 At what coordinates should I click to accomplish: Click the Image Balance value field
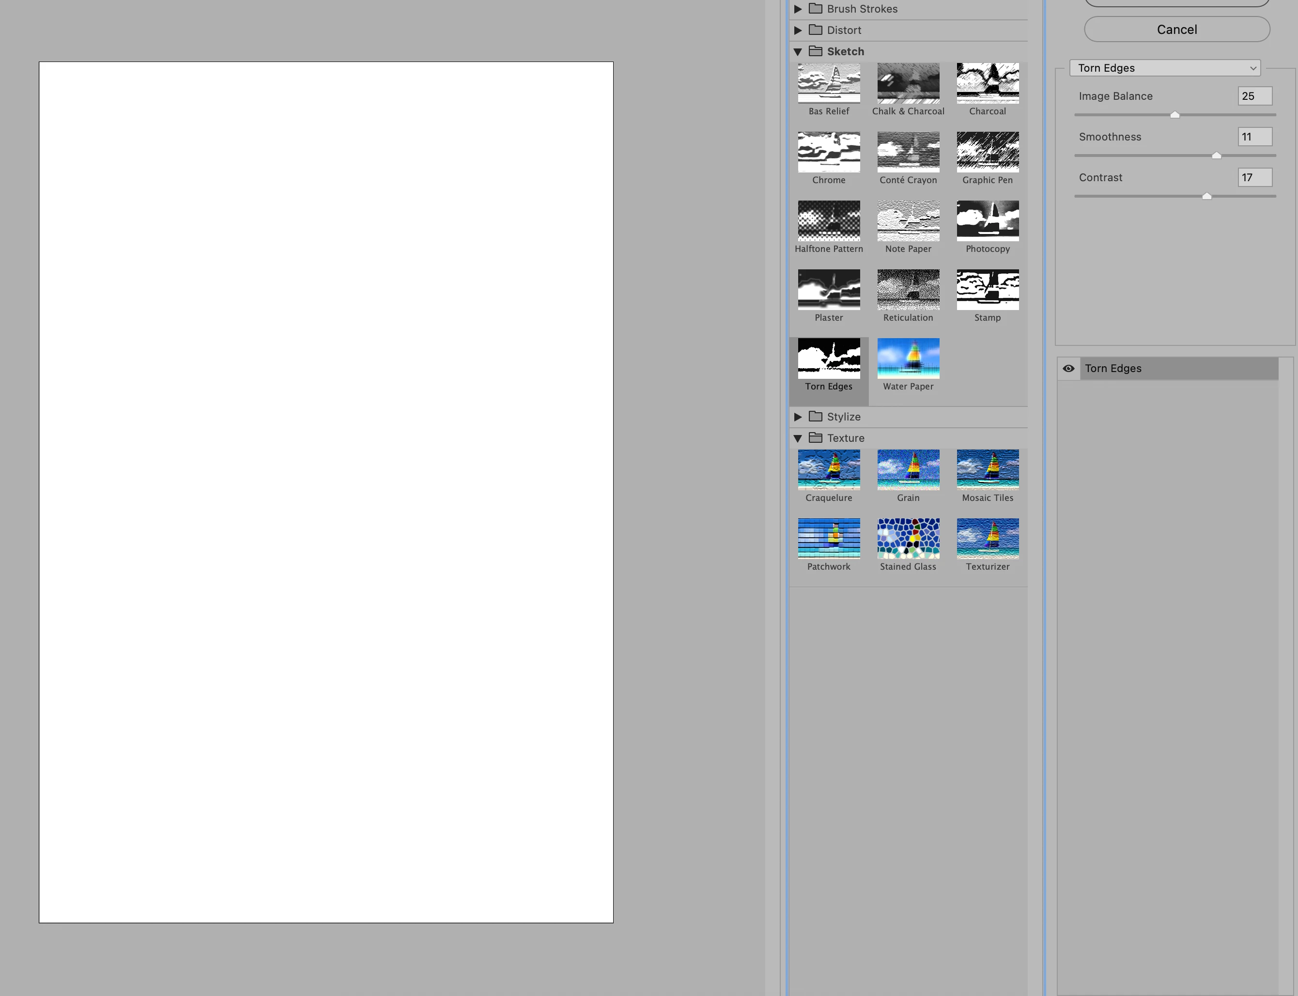[x=1254, y=96]
